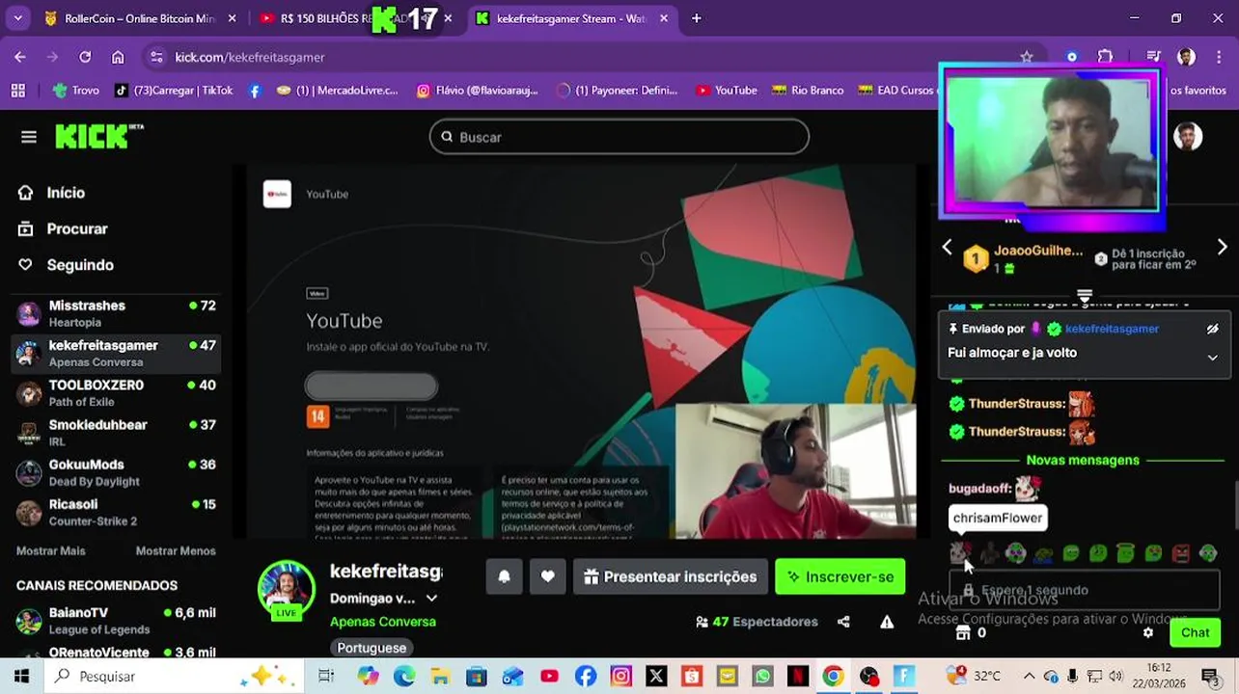Open the Kick hamburger menu

29,137
